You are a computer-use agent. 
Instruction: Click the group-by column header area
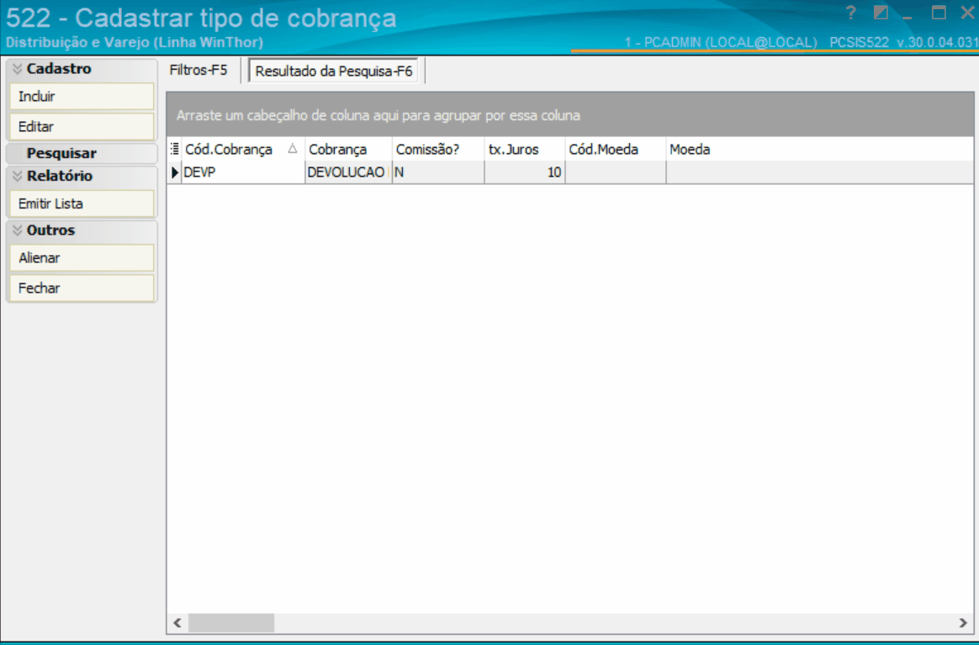569,115
